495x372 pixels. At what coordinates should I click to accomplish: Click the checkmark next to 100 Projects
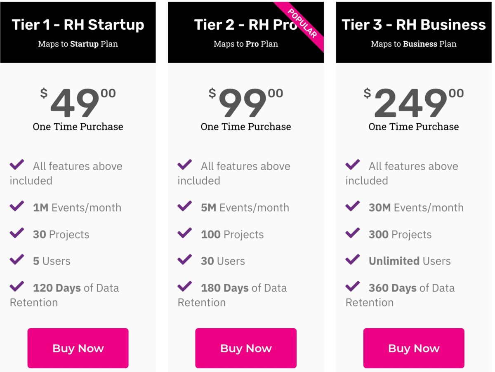185,233
